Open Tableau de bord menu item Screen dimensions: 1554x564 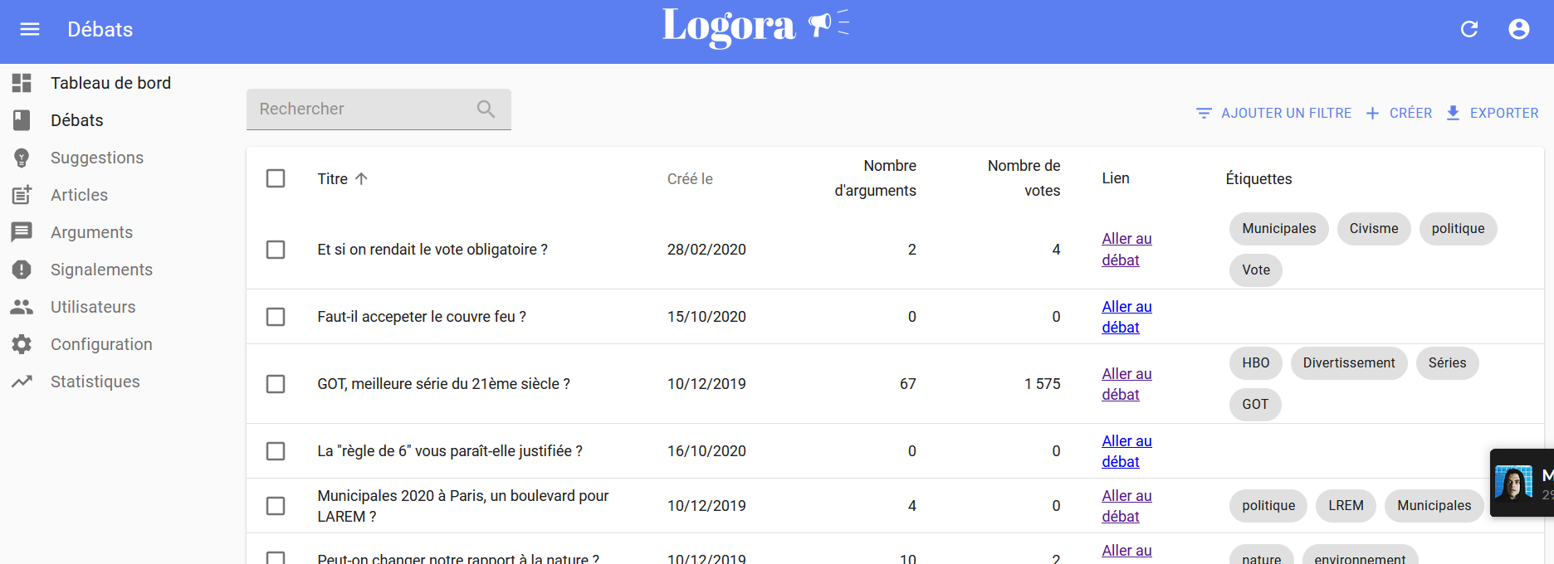[110, 83]
